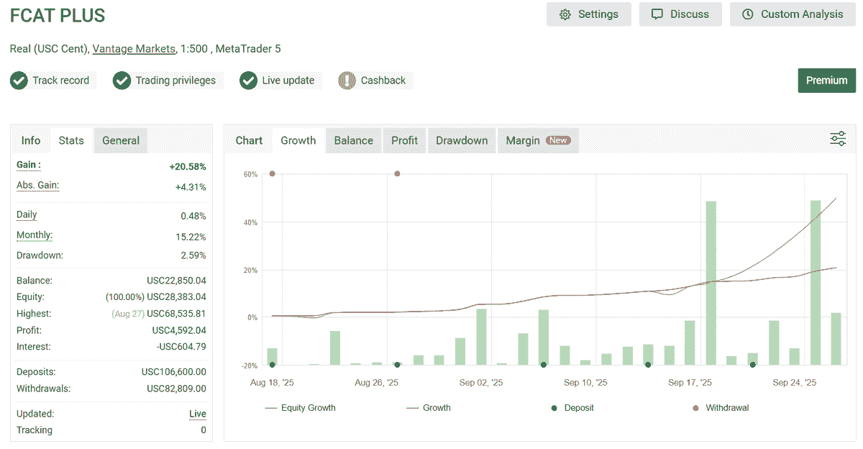The image size is (863, 449).
Task: Click the Live updated status link
Action: 197,414
